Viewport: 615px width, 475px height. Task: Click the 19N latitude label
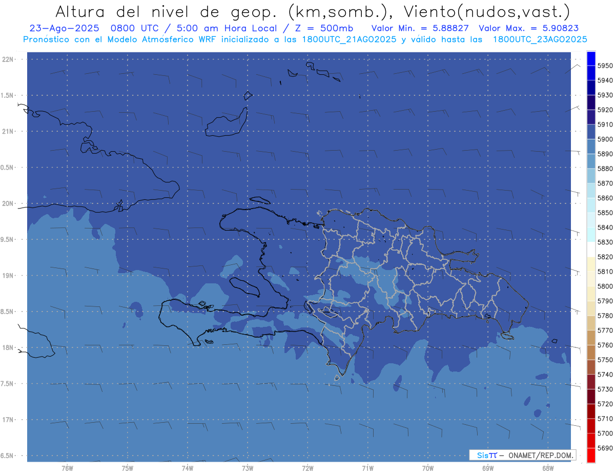click(8, 275)
